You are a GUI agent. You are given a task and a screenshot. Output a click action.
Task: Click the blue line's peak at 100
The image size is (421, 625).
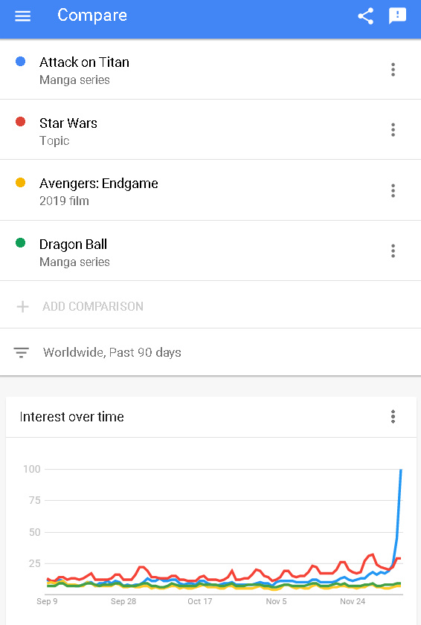click(x=401, y=470)
